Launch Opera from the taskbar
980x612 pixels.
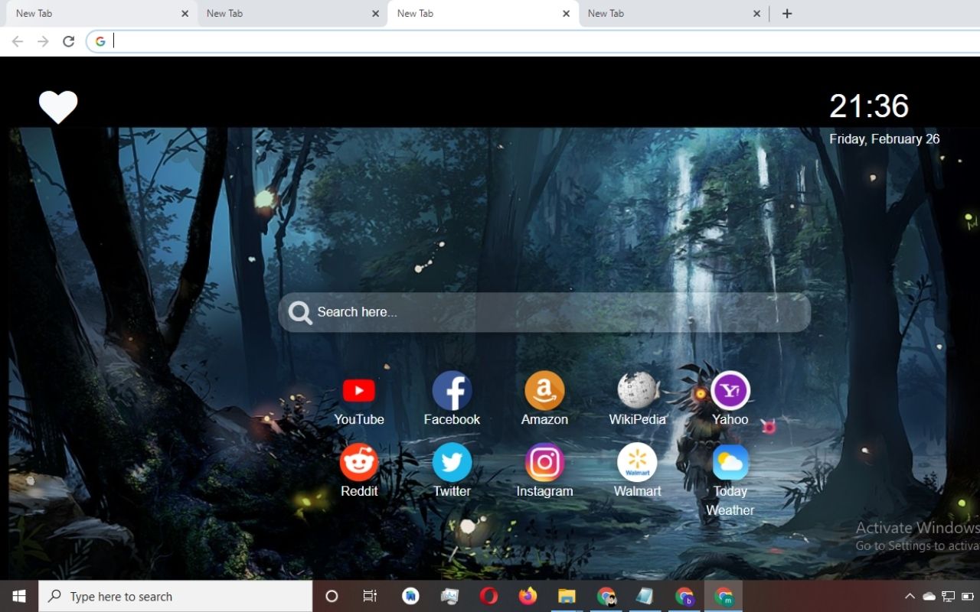click(x=488, y=596)
